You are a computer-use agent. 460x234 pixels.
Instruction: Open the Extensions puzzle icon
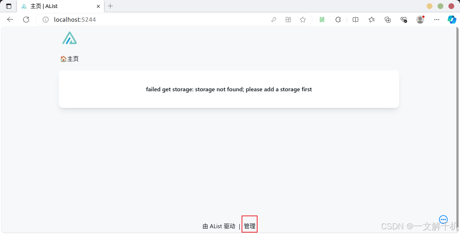click(338, 20)
